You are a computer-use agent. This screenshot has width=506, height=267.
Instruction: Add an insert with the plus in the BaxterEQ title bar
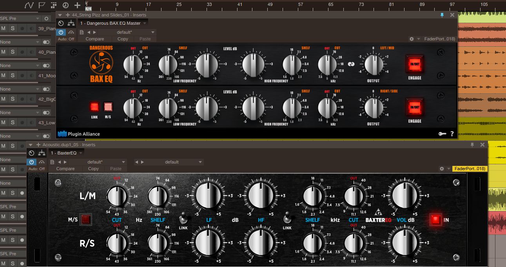[x=38, y=145]
